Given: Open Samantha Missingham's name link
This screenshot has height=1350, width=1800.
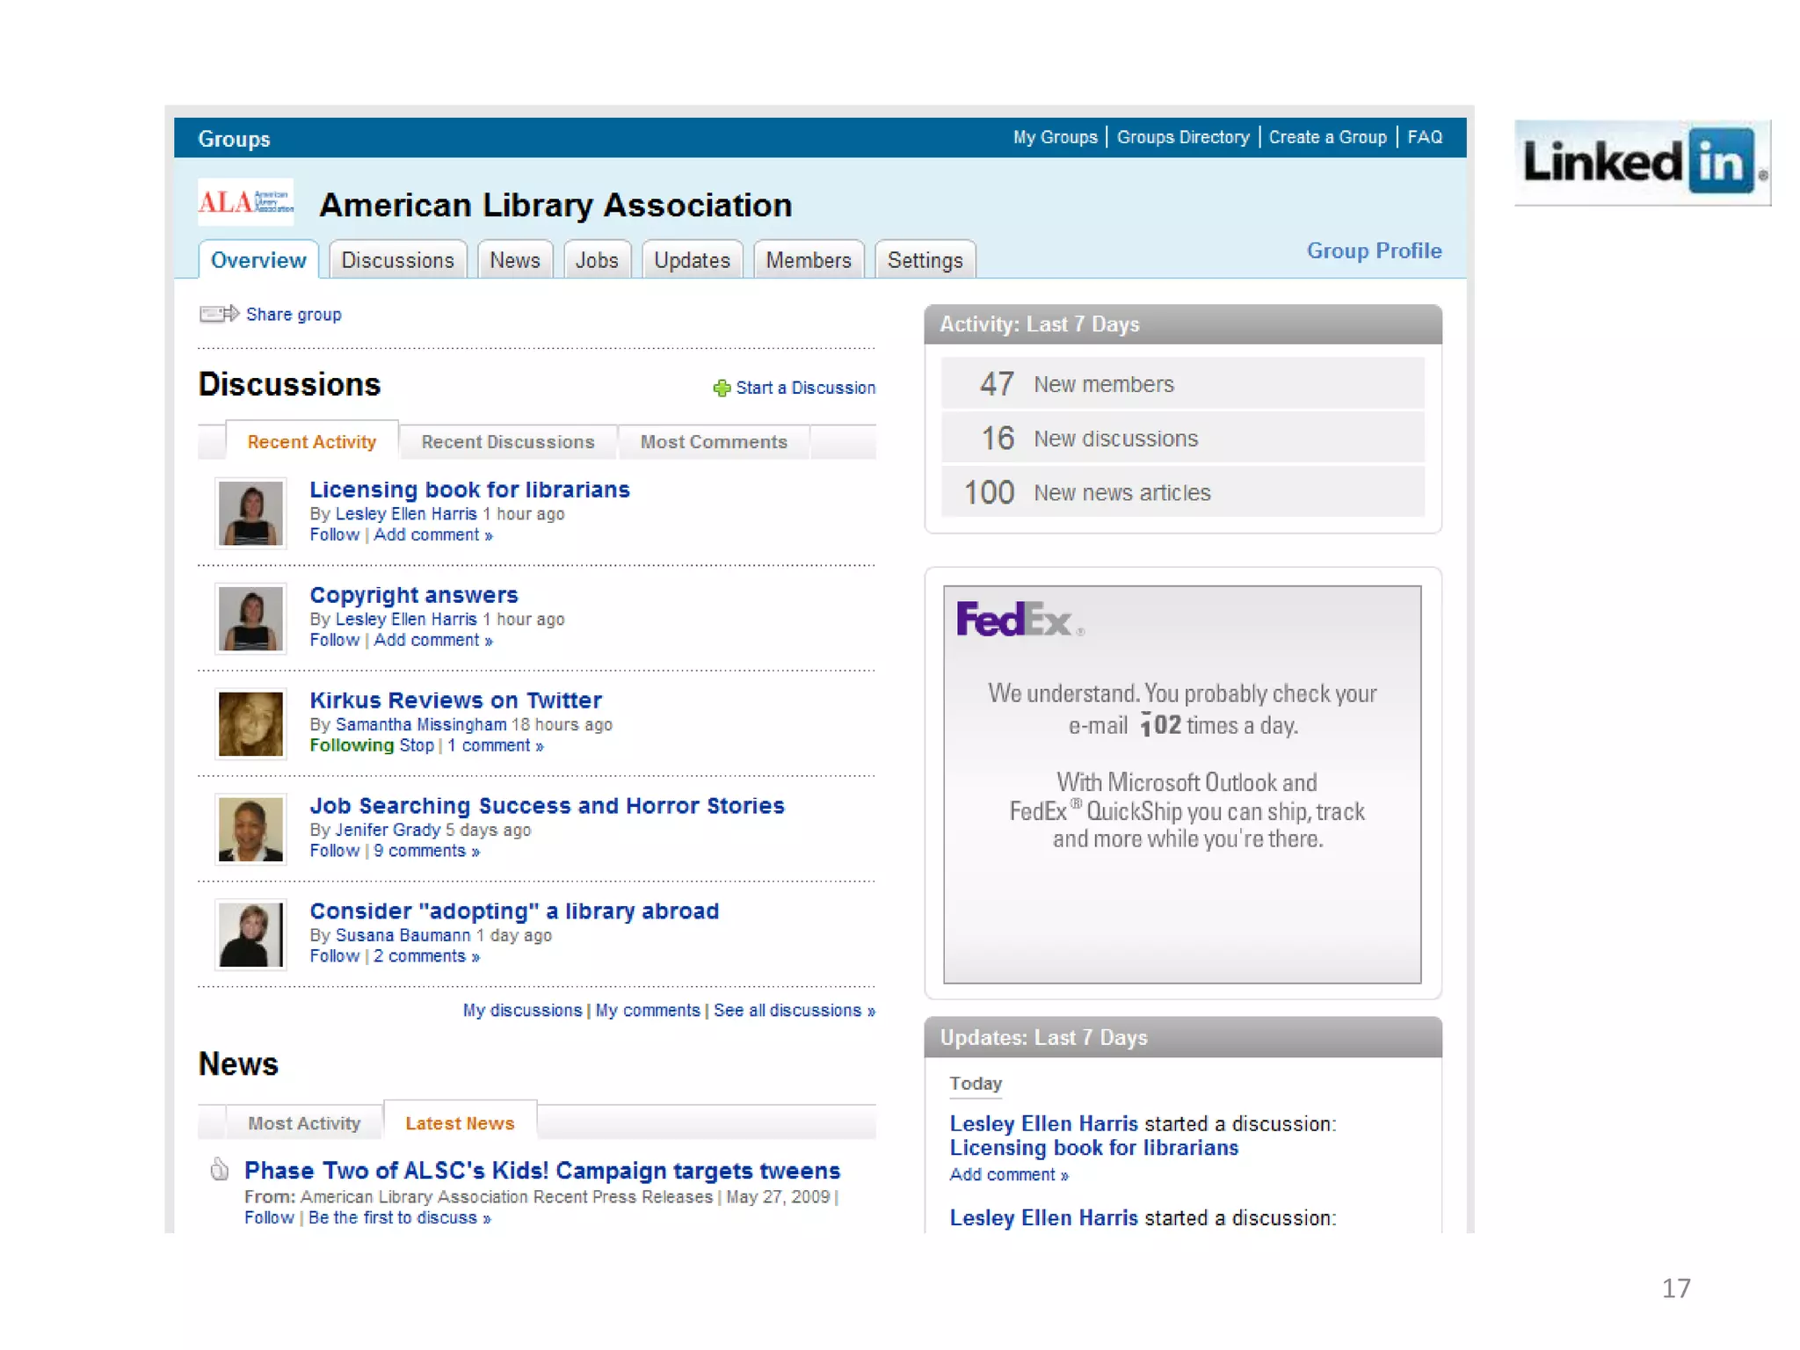Looking at the screenshot, I should click(421, 724).
